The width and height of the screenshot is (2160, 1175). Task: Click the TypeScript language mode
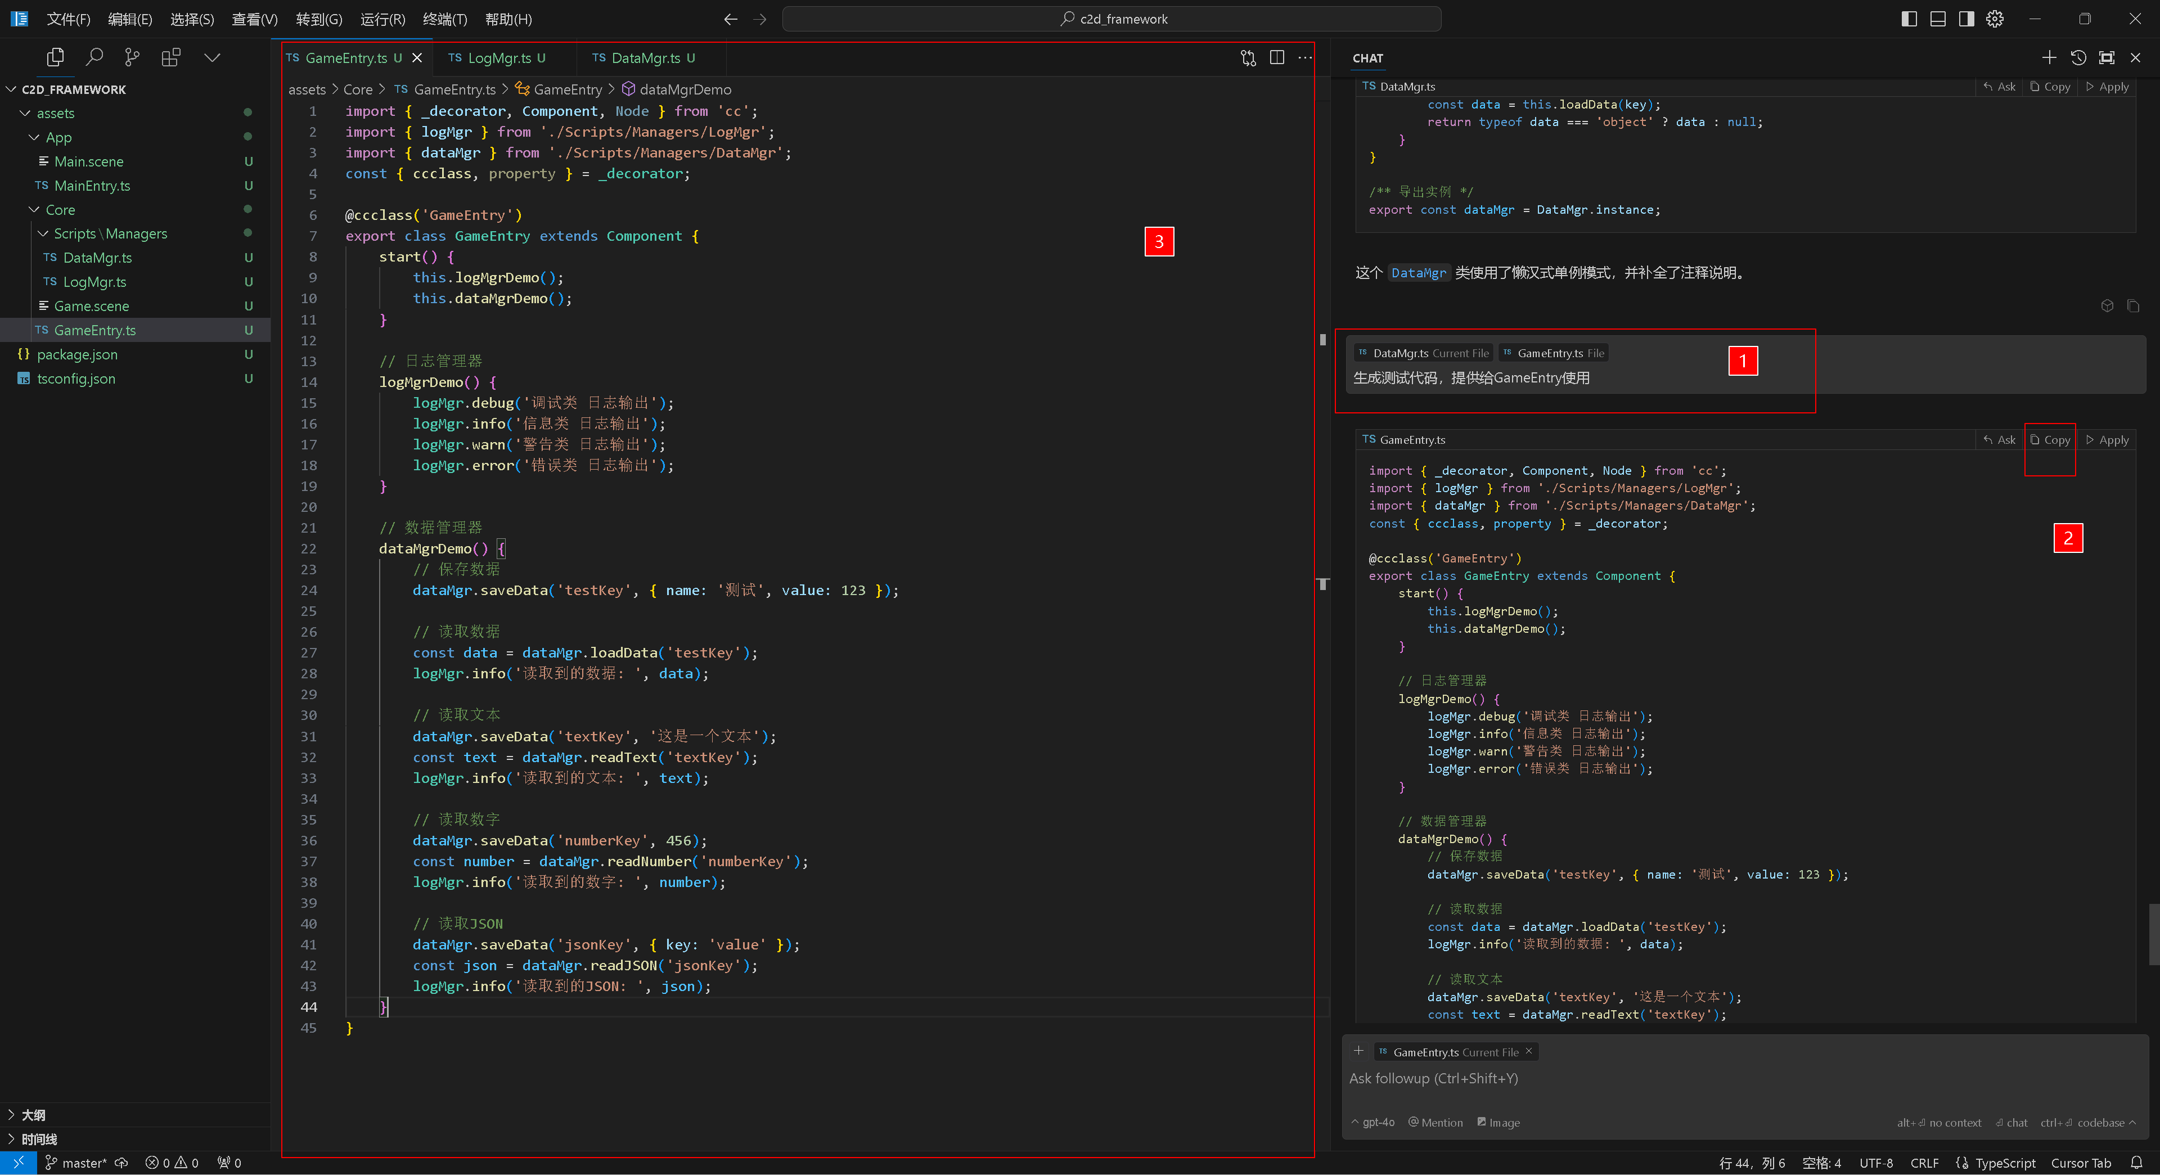tap(2005, 1163)
